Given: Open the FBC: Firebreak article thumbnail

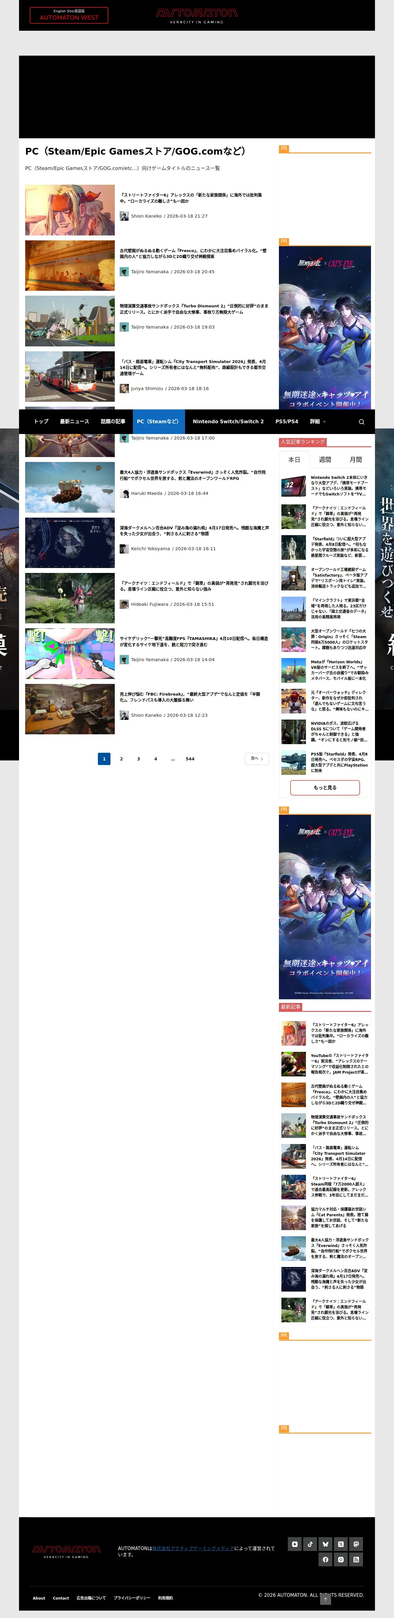Looking at the screenshot, I should [x=70, y=709].
